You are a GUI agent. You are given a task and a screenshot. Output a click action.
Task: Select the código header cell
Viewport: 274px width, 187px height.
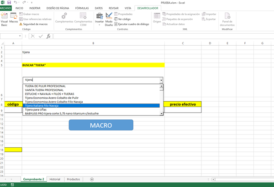(13, 104)
